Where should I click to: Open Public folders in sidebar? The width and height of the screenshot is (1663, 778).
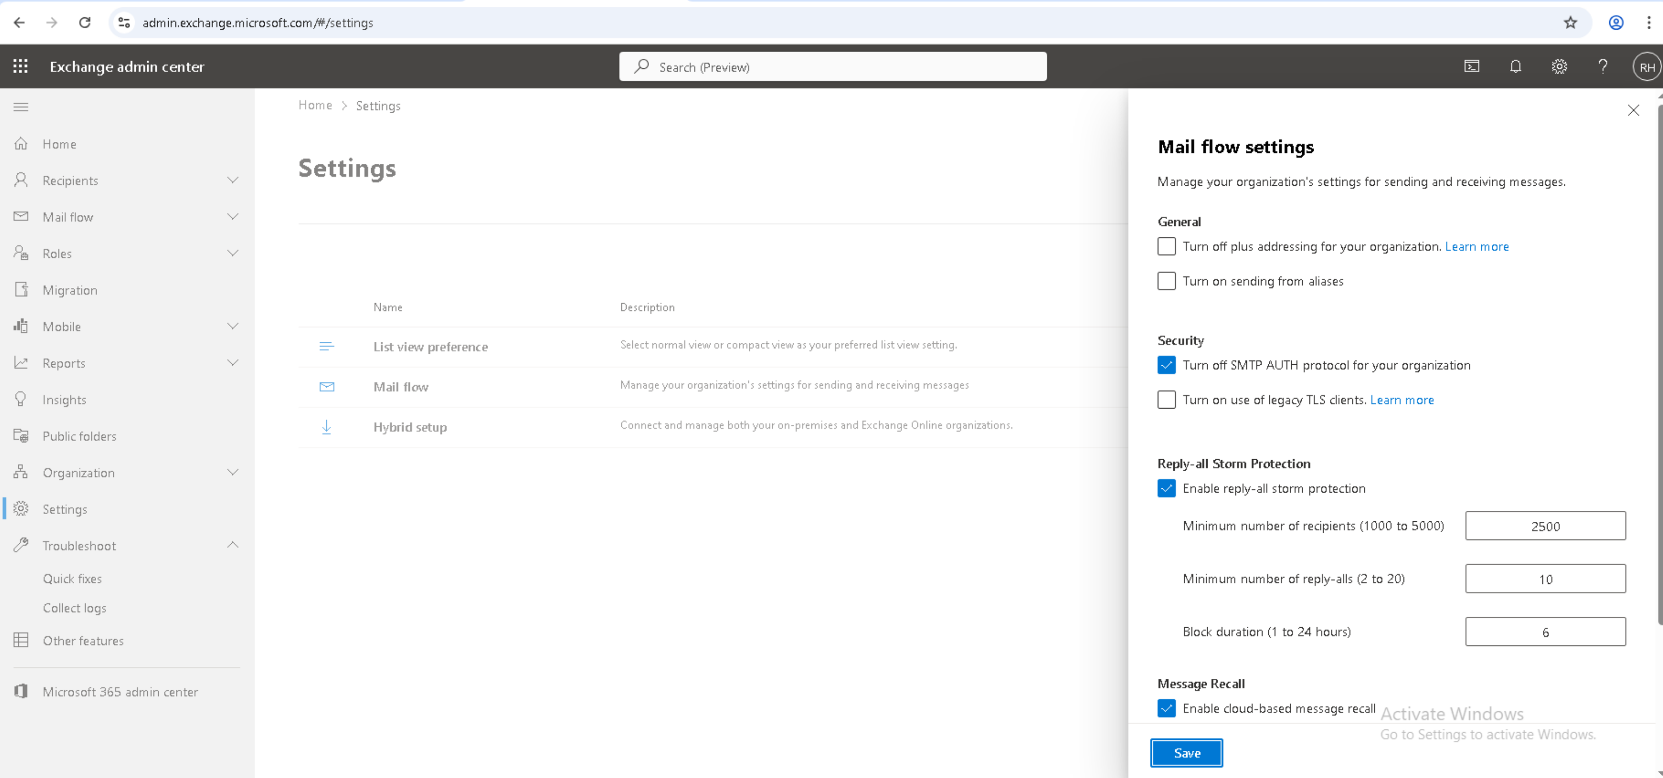[x=79, y=436]
